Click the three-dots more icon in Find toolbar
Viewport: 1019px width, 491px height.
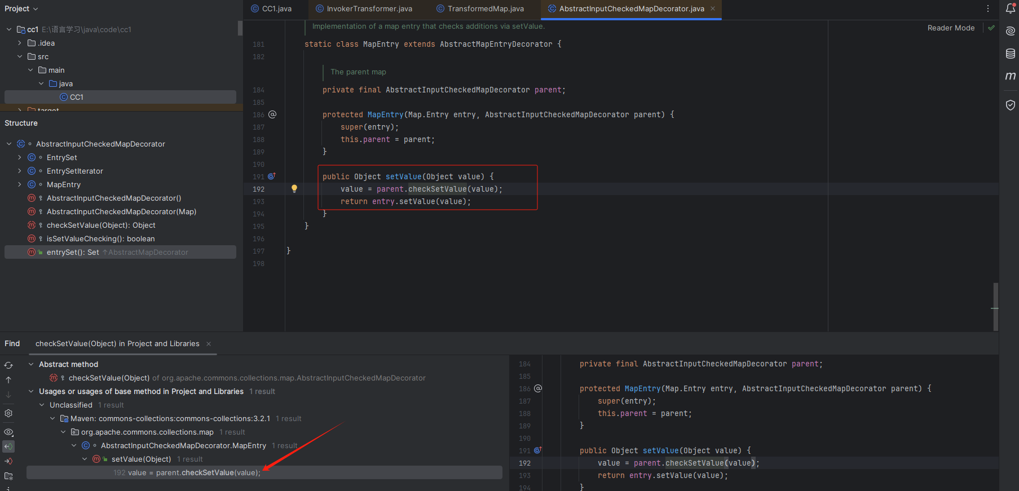[x=8, y=489]
